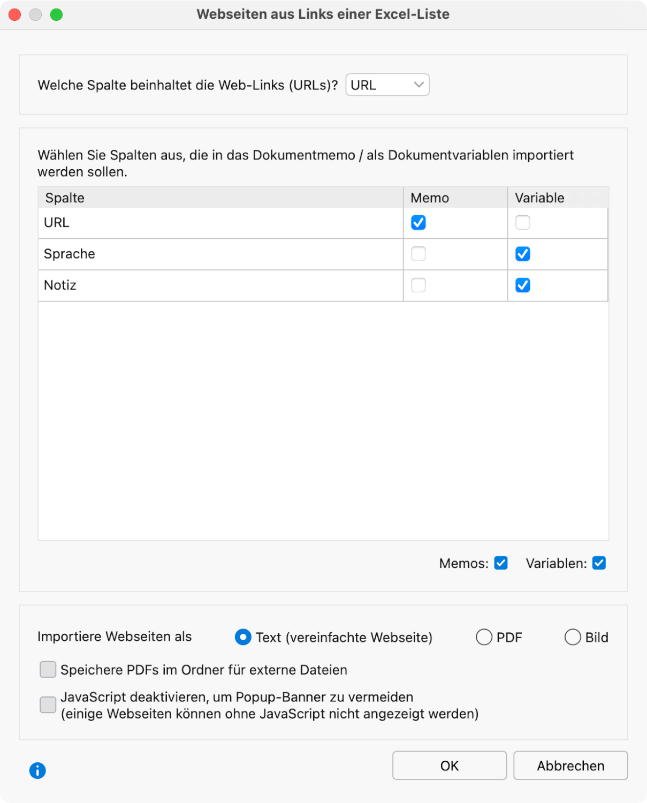
Task: Uncheck Variable checkbox for Notiz row
Action: 523,285
